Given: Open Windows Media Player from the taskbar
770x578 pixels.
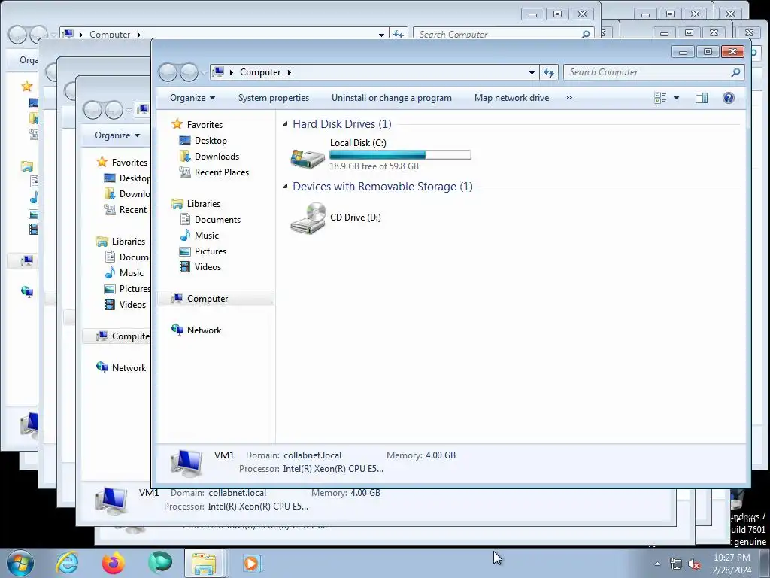Looking at the screenshot, I should [252, 563].
